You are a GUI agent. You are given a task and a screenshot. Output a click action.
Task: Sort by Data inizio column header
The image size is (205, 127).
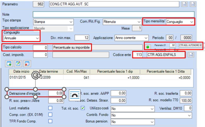tap(21, 71)
